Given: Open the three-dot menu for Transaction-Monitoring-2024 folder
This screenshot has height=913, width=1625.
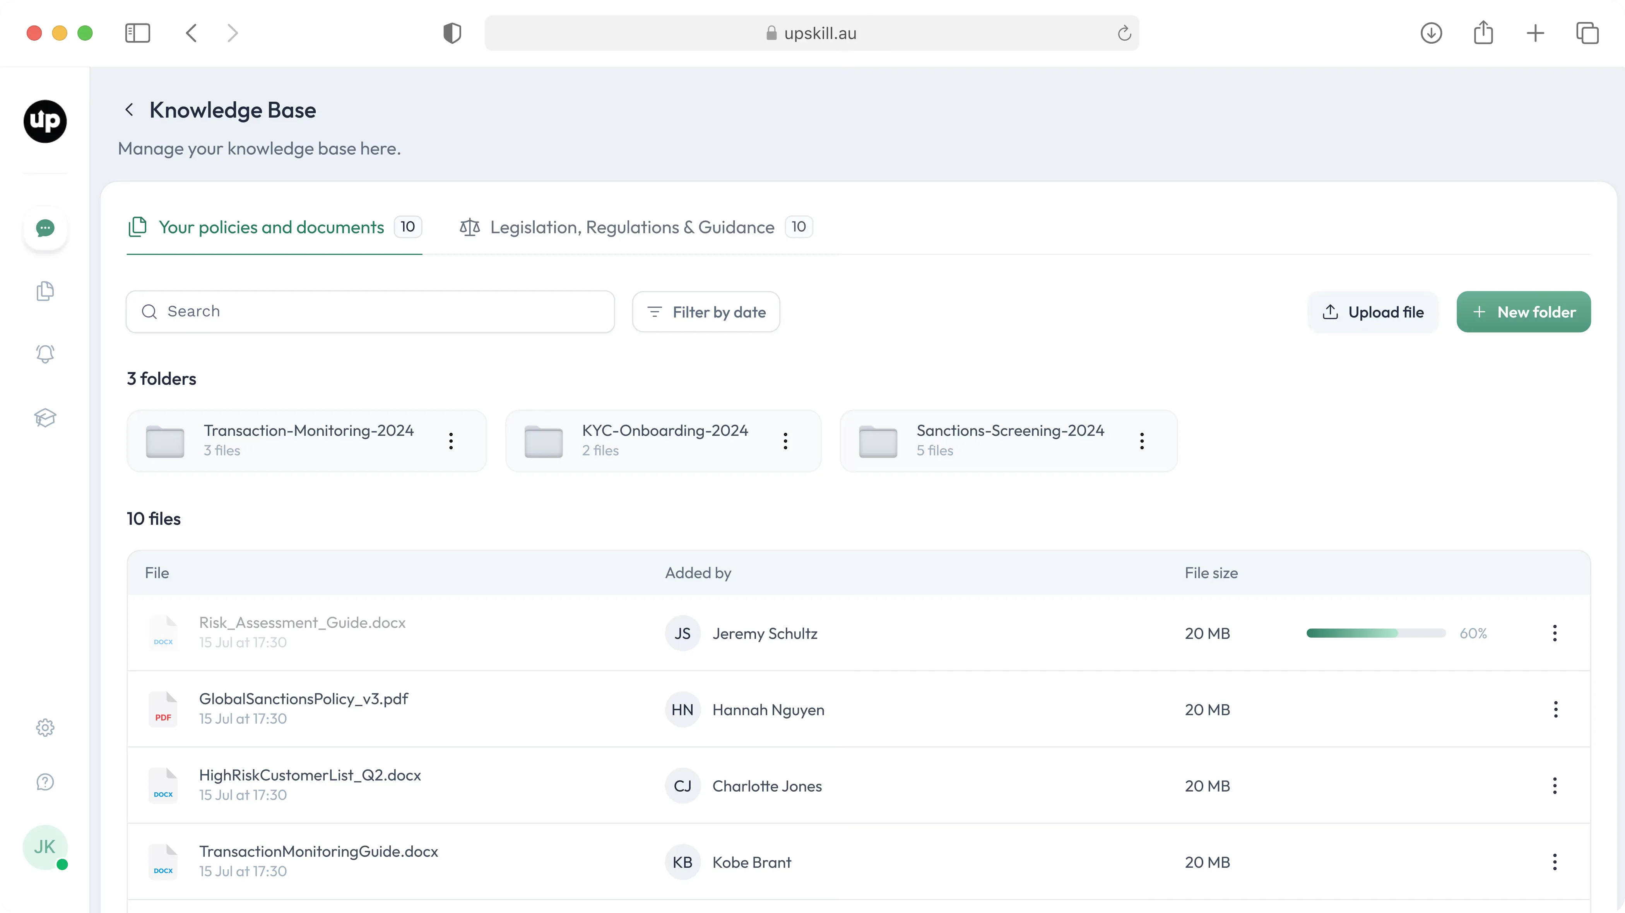Looking at the screenshot, I should tap(450, 441).
